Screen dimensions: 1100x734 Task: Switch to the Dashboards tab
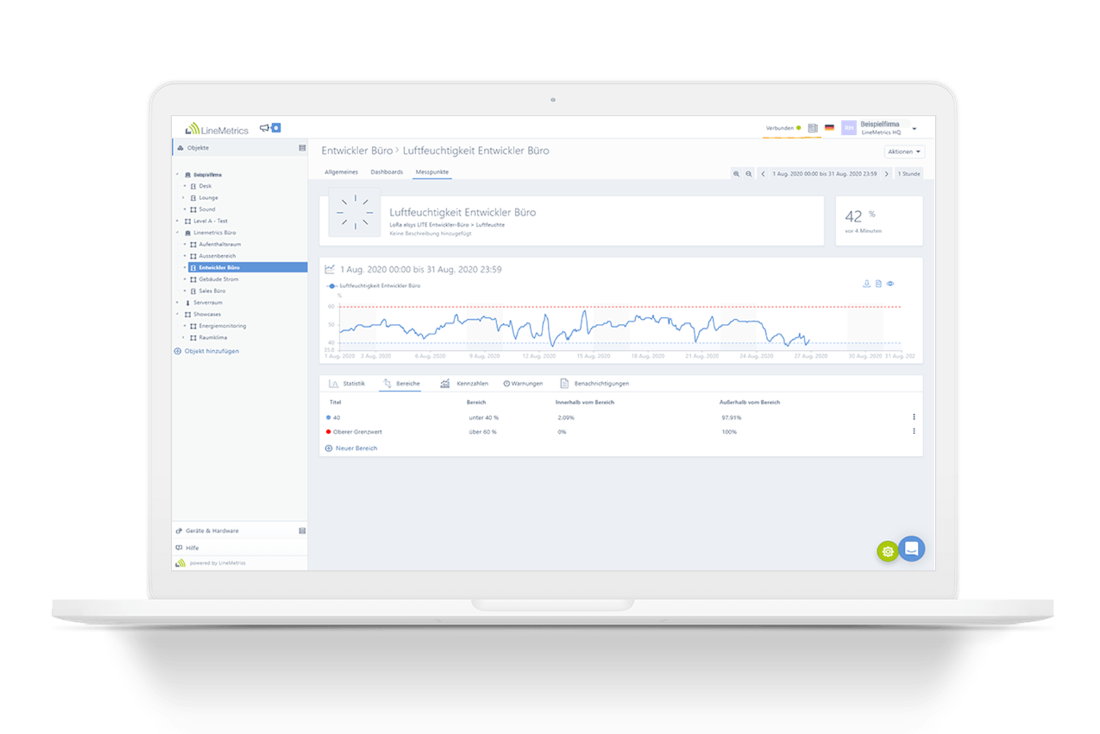[x=386, y=172]
